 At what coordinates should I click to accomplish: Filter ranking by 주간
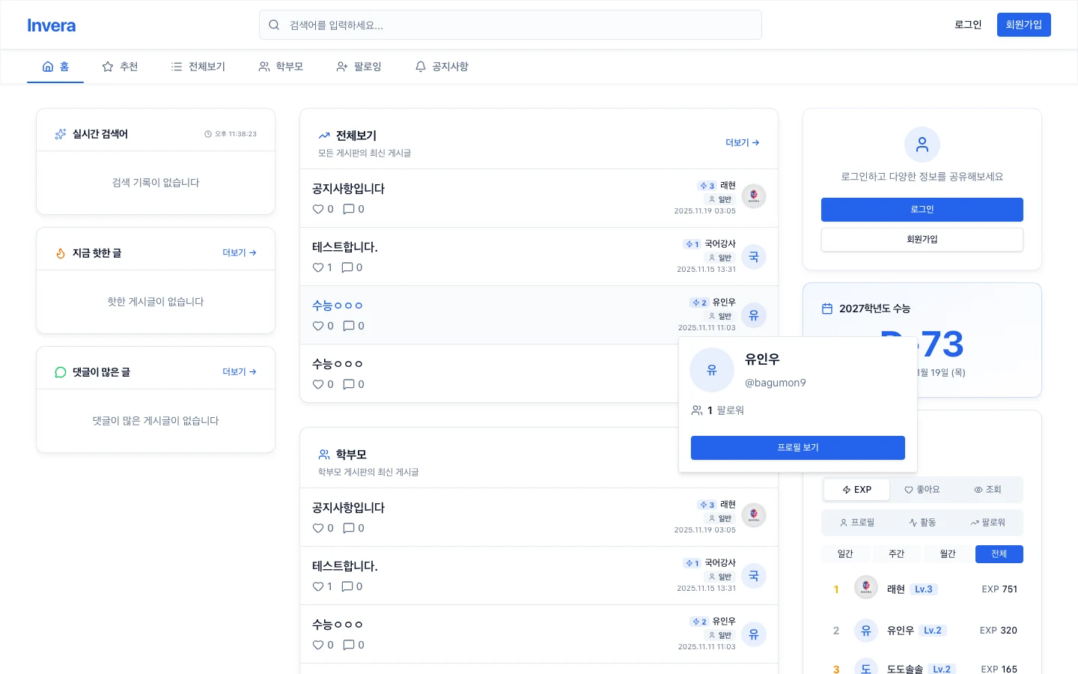(x=897, y=554)
